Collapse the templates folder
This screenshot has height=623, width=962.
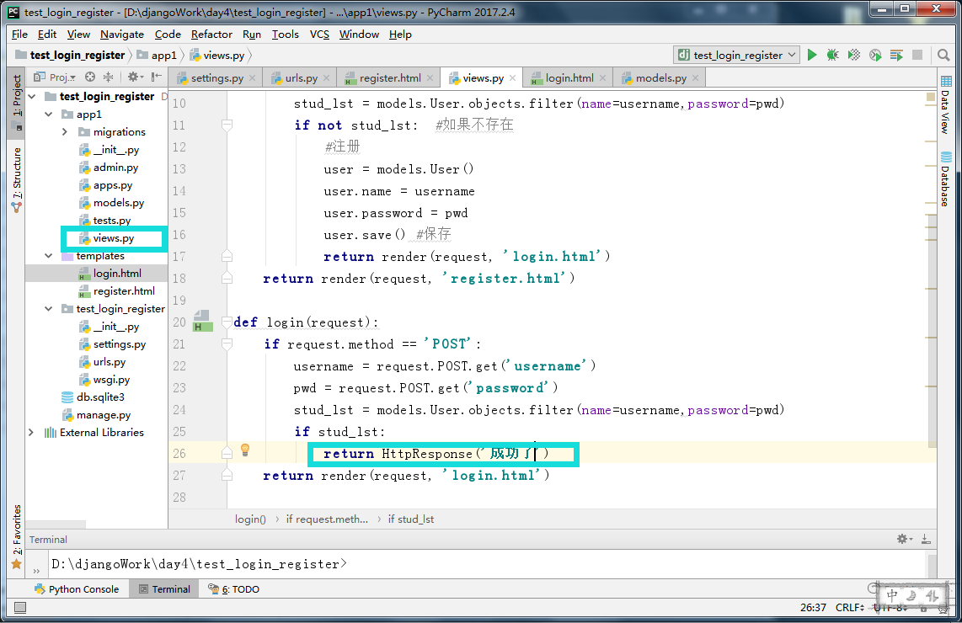click(49, 256)
